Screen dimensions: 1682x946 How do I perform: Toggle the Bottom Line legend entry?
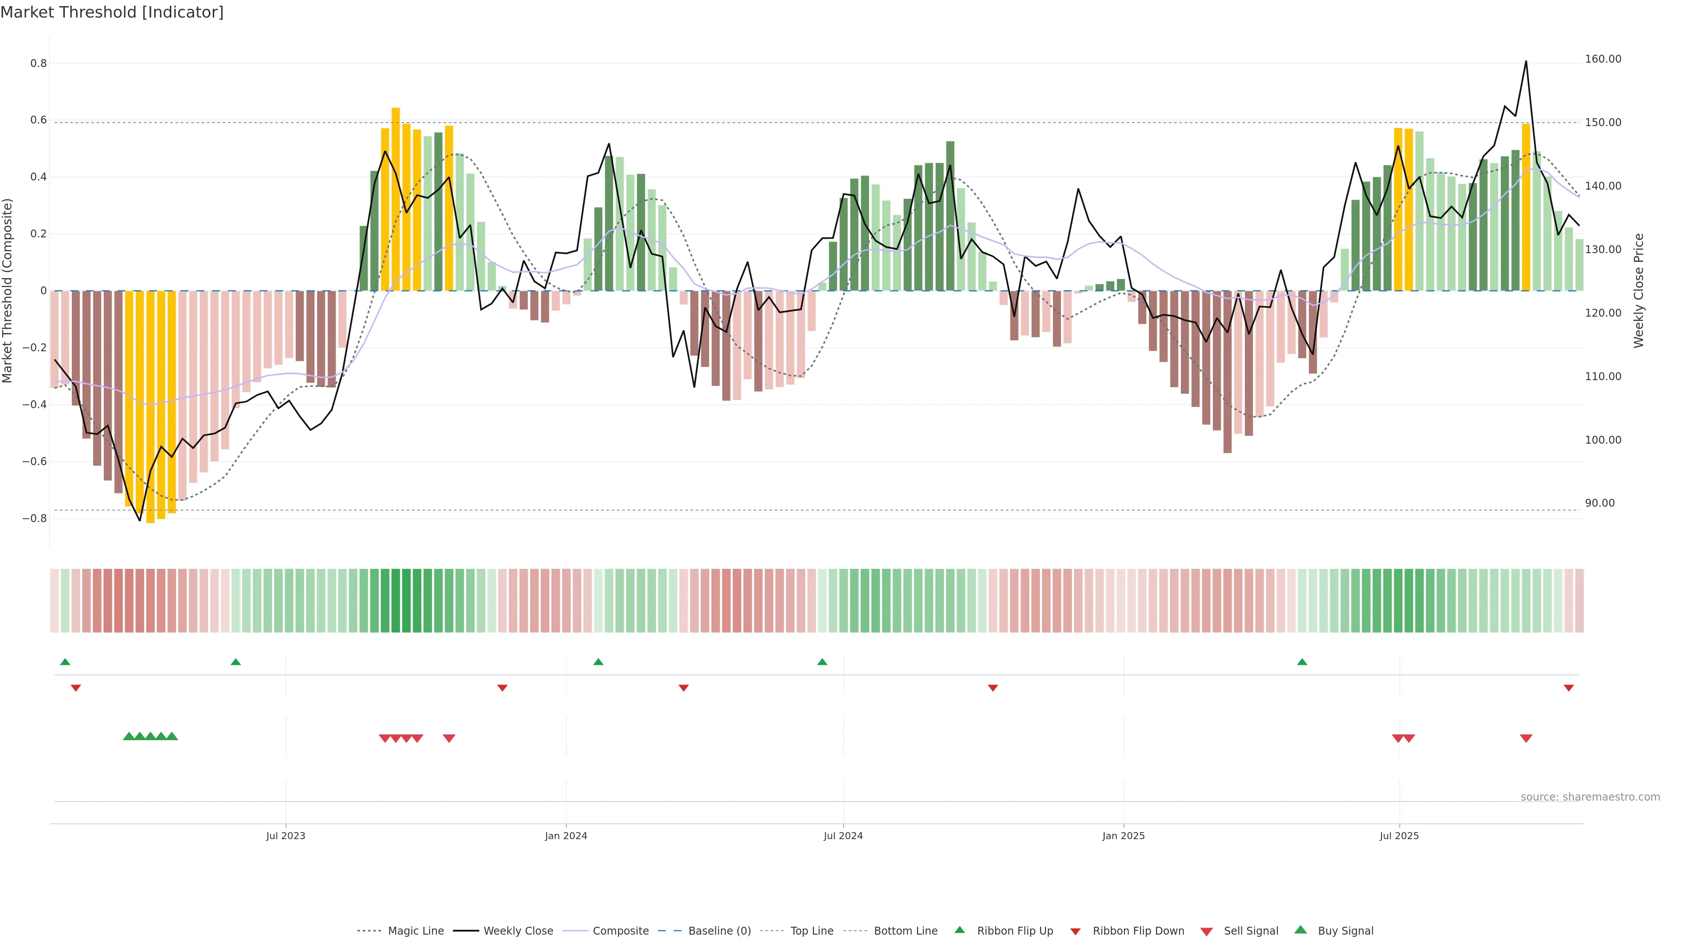pos(905,931)
